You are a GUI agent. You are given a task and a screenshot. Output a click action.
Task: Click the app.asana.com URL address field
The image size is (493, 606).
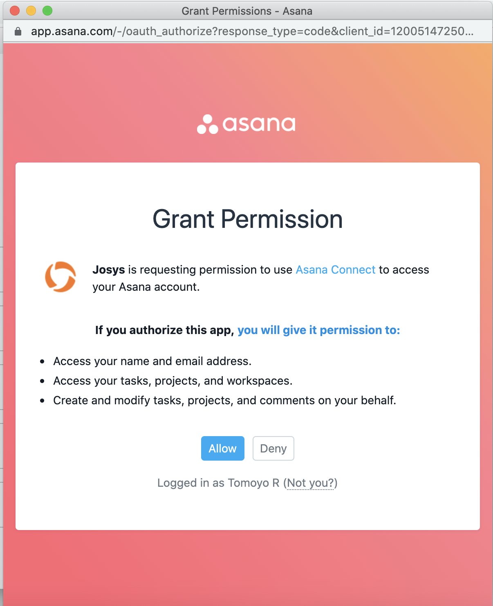pyautogui.click(x=252, y=31)
